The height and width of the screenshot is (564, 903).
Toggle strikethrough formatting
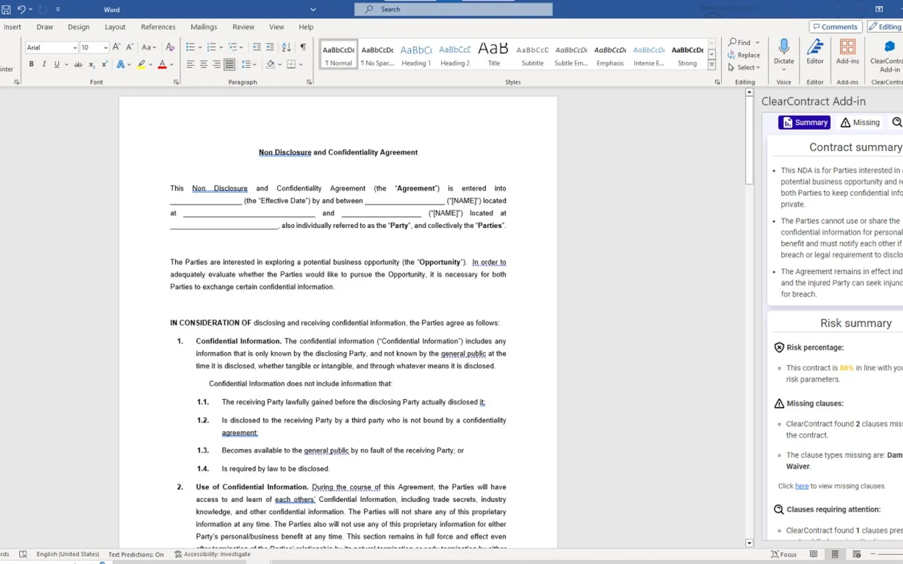pos(78,64)
